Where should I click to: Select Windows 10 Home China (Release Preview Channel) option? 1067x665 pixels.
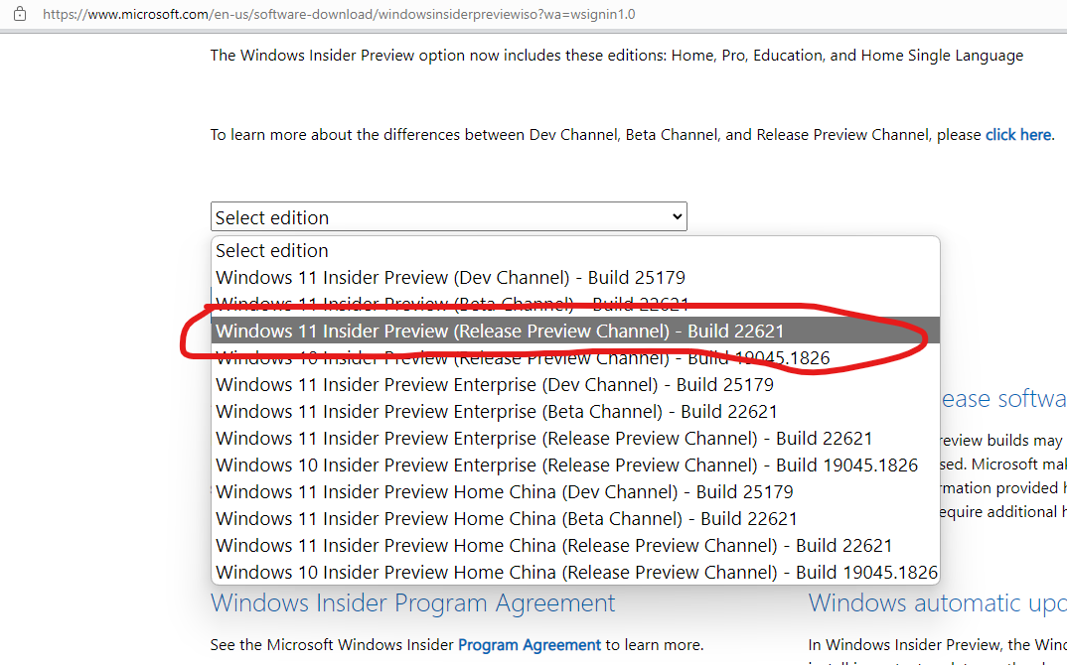tap(575, 573)
